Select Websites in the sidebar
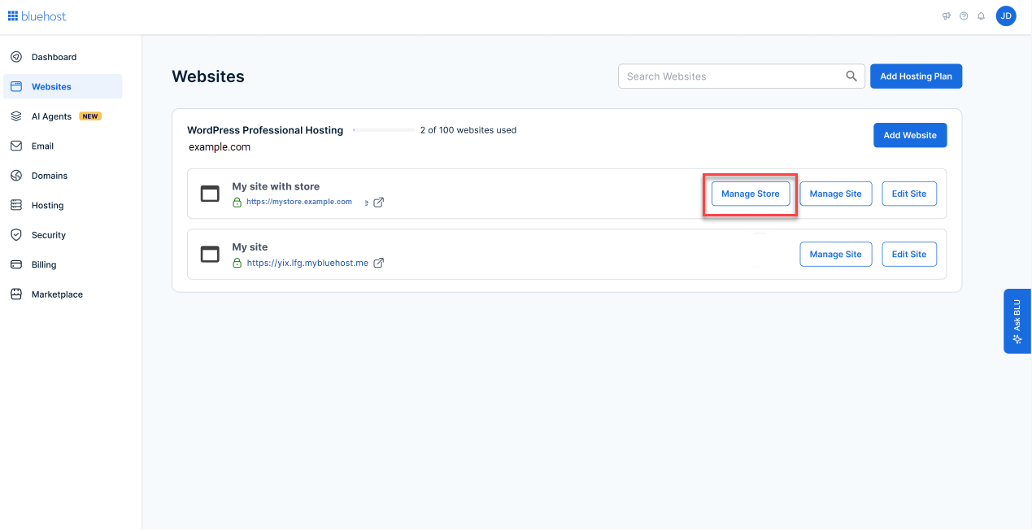The width and height of the screenshot is (1032, 532). click(63, 86)
